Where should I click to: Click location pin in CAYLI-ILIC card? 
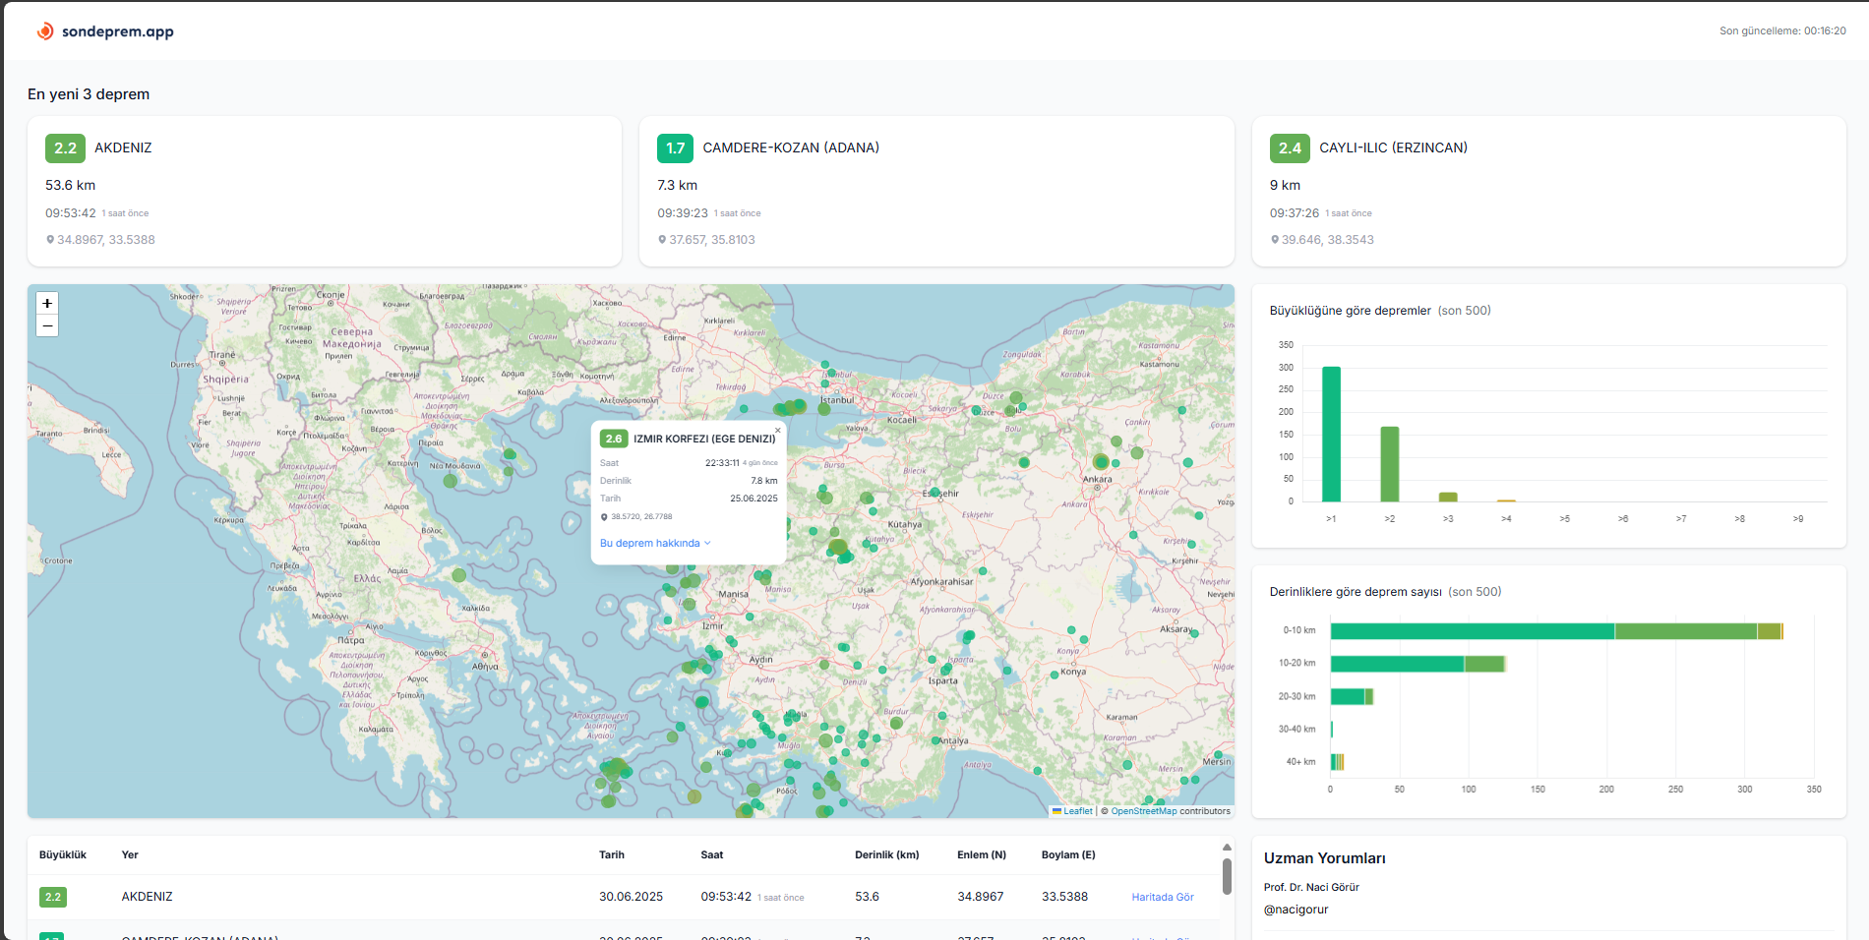coord(1275,240)
